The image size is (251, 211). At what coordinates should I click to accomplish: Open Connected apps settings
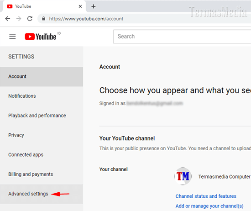pyautogui.click(x=42, y=155)
